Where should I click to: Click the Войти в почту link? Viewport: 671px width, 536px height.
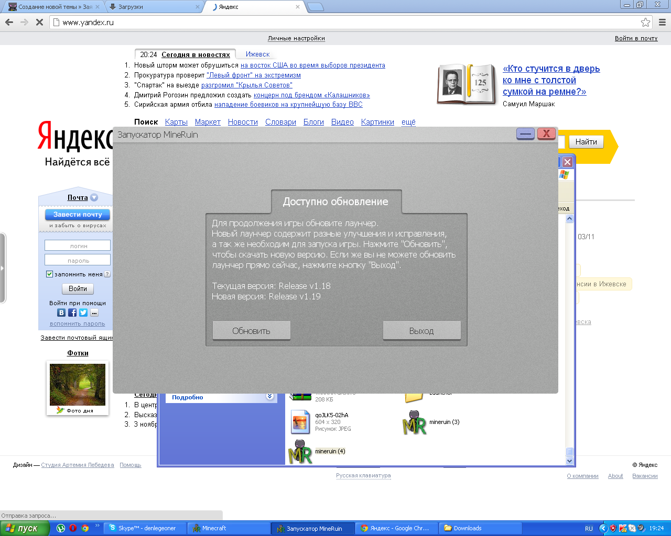[636, 38]
